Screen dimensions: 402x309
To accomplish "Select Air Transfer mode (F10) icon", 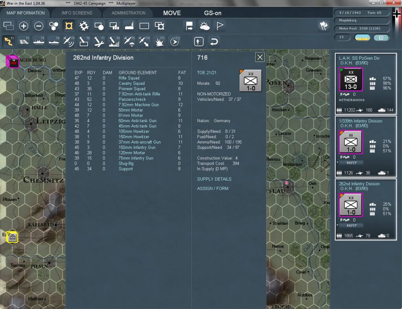I will point(144,41).
